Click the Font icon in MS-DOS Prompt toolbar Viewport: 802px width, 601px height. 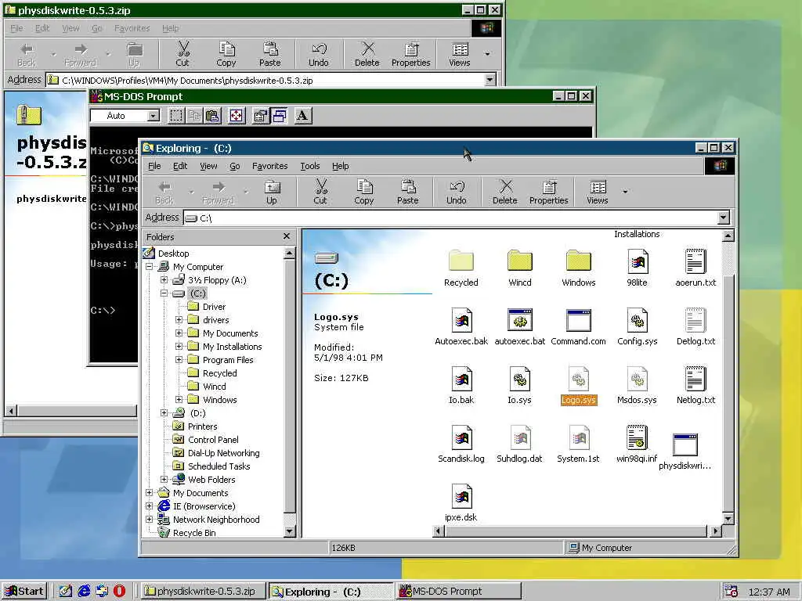pyautogui.click(x=302, y=116)
